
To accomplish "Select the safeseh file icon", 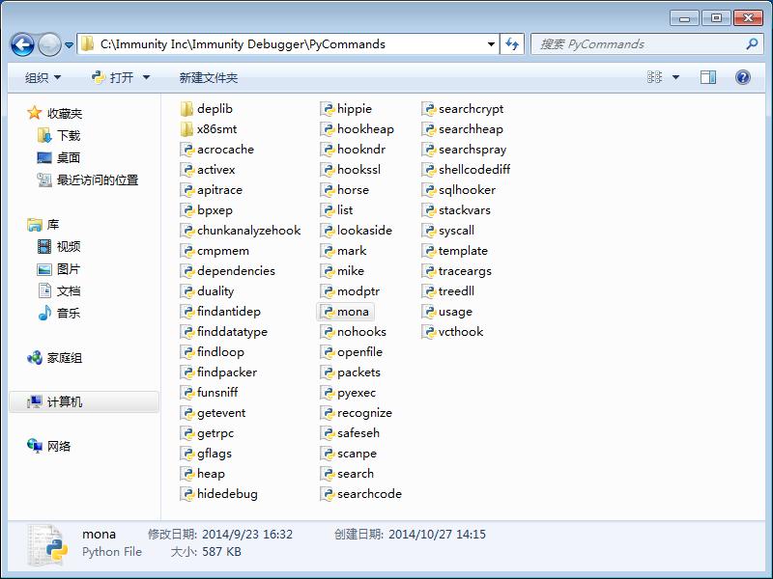I will pos(327,433).
